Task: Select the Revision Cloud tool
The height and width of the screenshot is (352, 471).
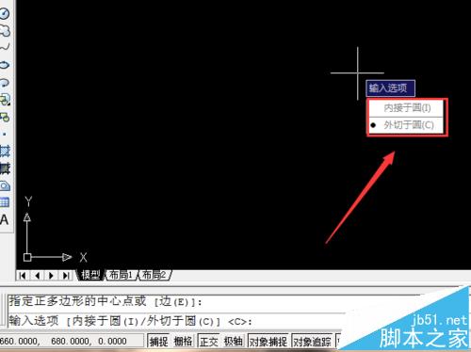Action: pyautogui.click(x=5, y=31)
